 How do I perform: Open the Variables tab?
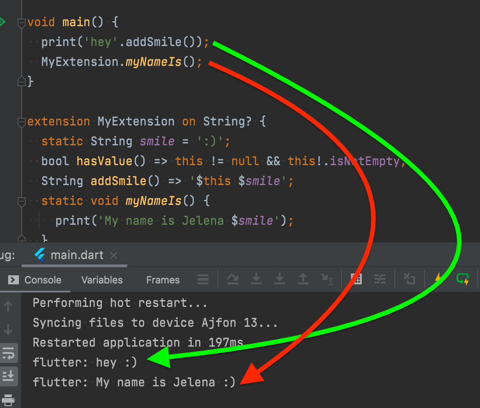click(x=102, y=280)
